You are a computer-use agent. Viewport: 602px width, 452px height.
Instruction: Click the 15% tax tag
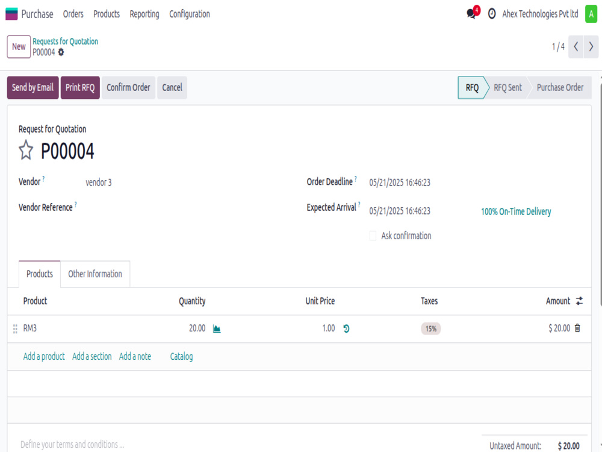pos(431,328)
